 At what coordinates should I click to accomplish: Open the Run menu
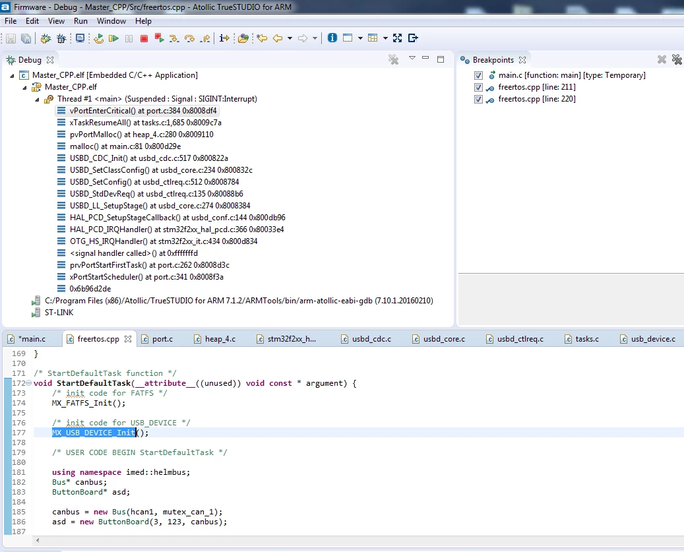tap(80, 21)
